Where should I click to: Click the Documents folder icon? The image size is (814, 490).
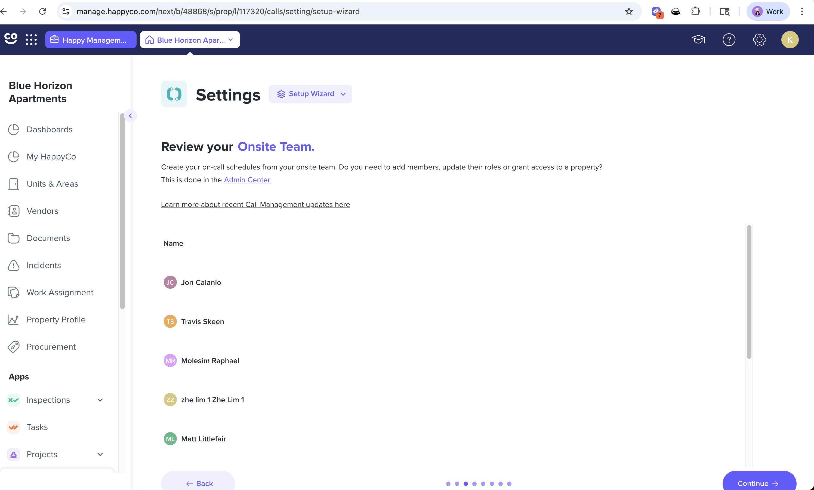pos(14,238)
